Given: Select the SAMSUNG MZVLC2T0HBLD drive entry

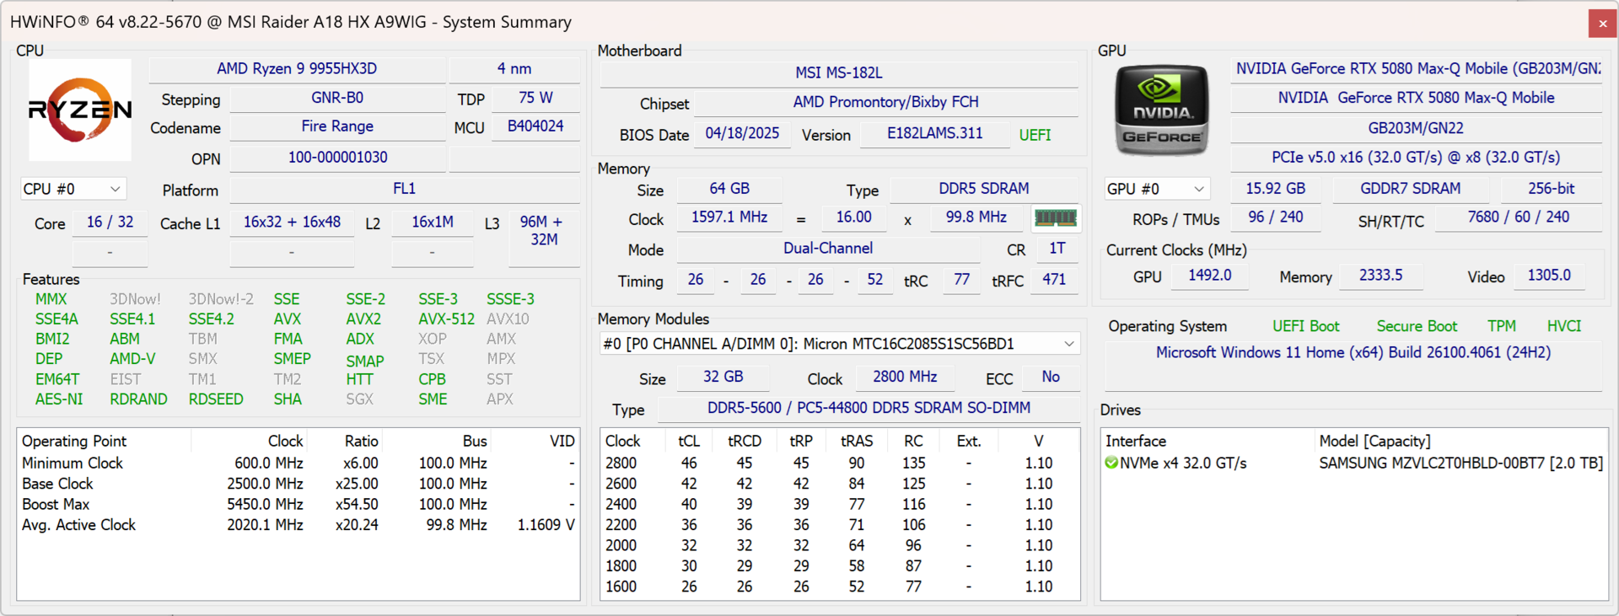Looking at the screenshot, I should (1460, 463).
